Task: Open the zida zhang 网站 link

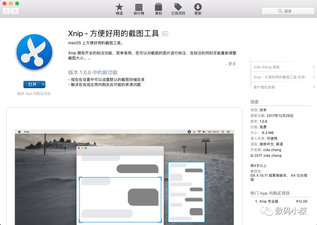Action: (267, 67)
